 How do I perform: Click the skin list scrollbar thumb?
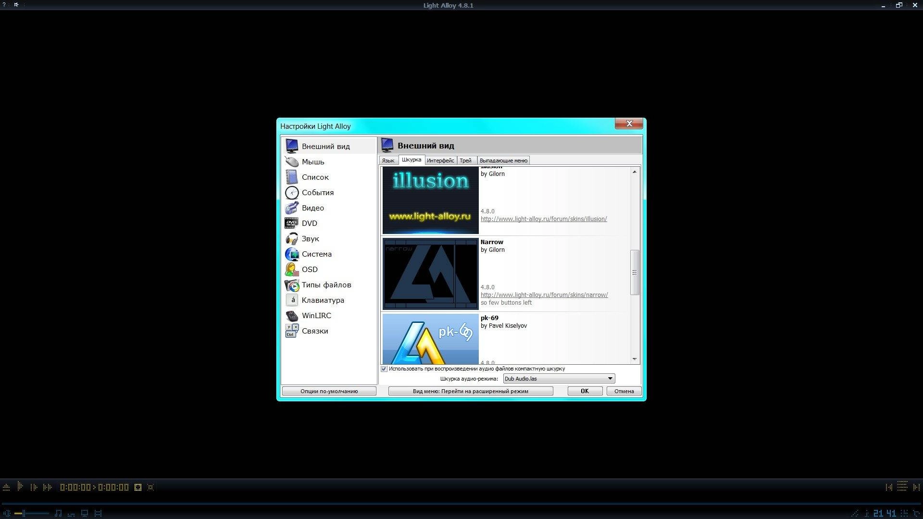click(x=635, y=272)
